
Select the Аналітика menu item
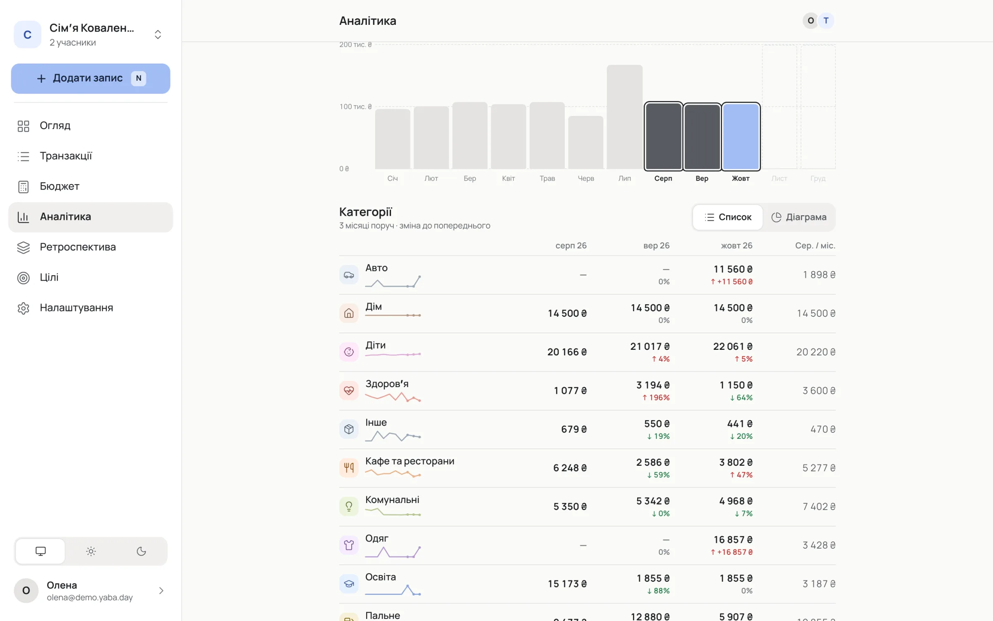click(90, 217)
